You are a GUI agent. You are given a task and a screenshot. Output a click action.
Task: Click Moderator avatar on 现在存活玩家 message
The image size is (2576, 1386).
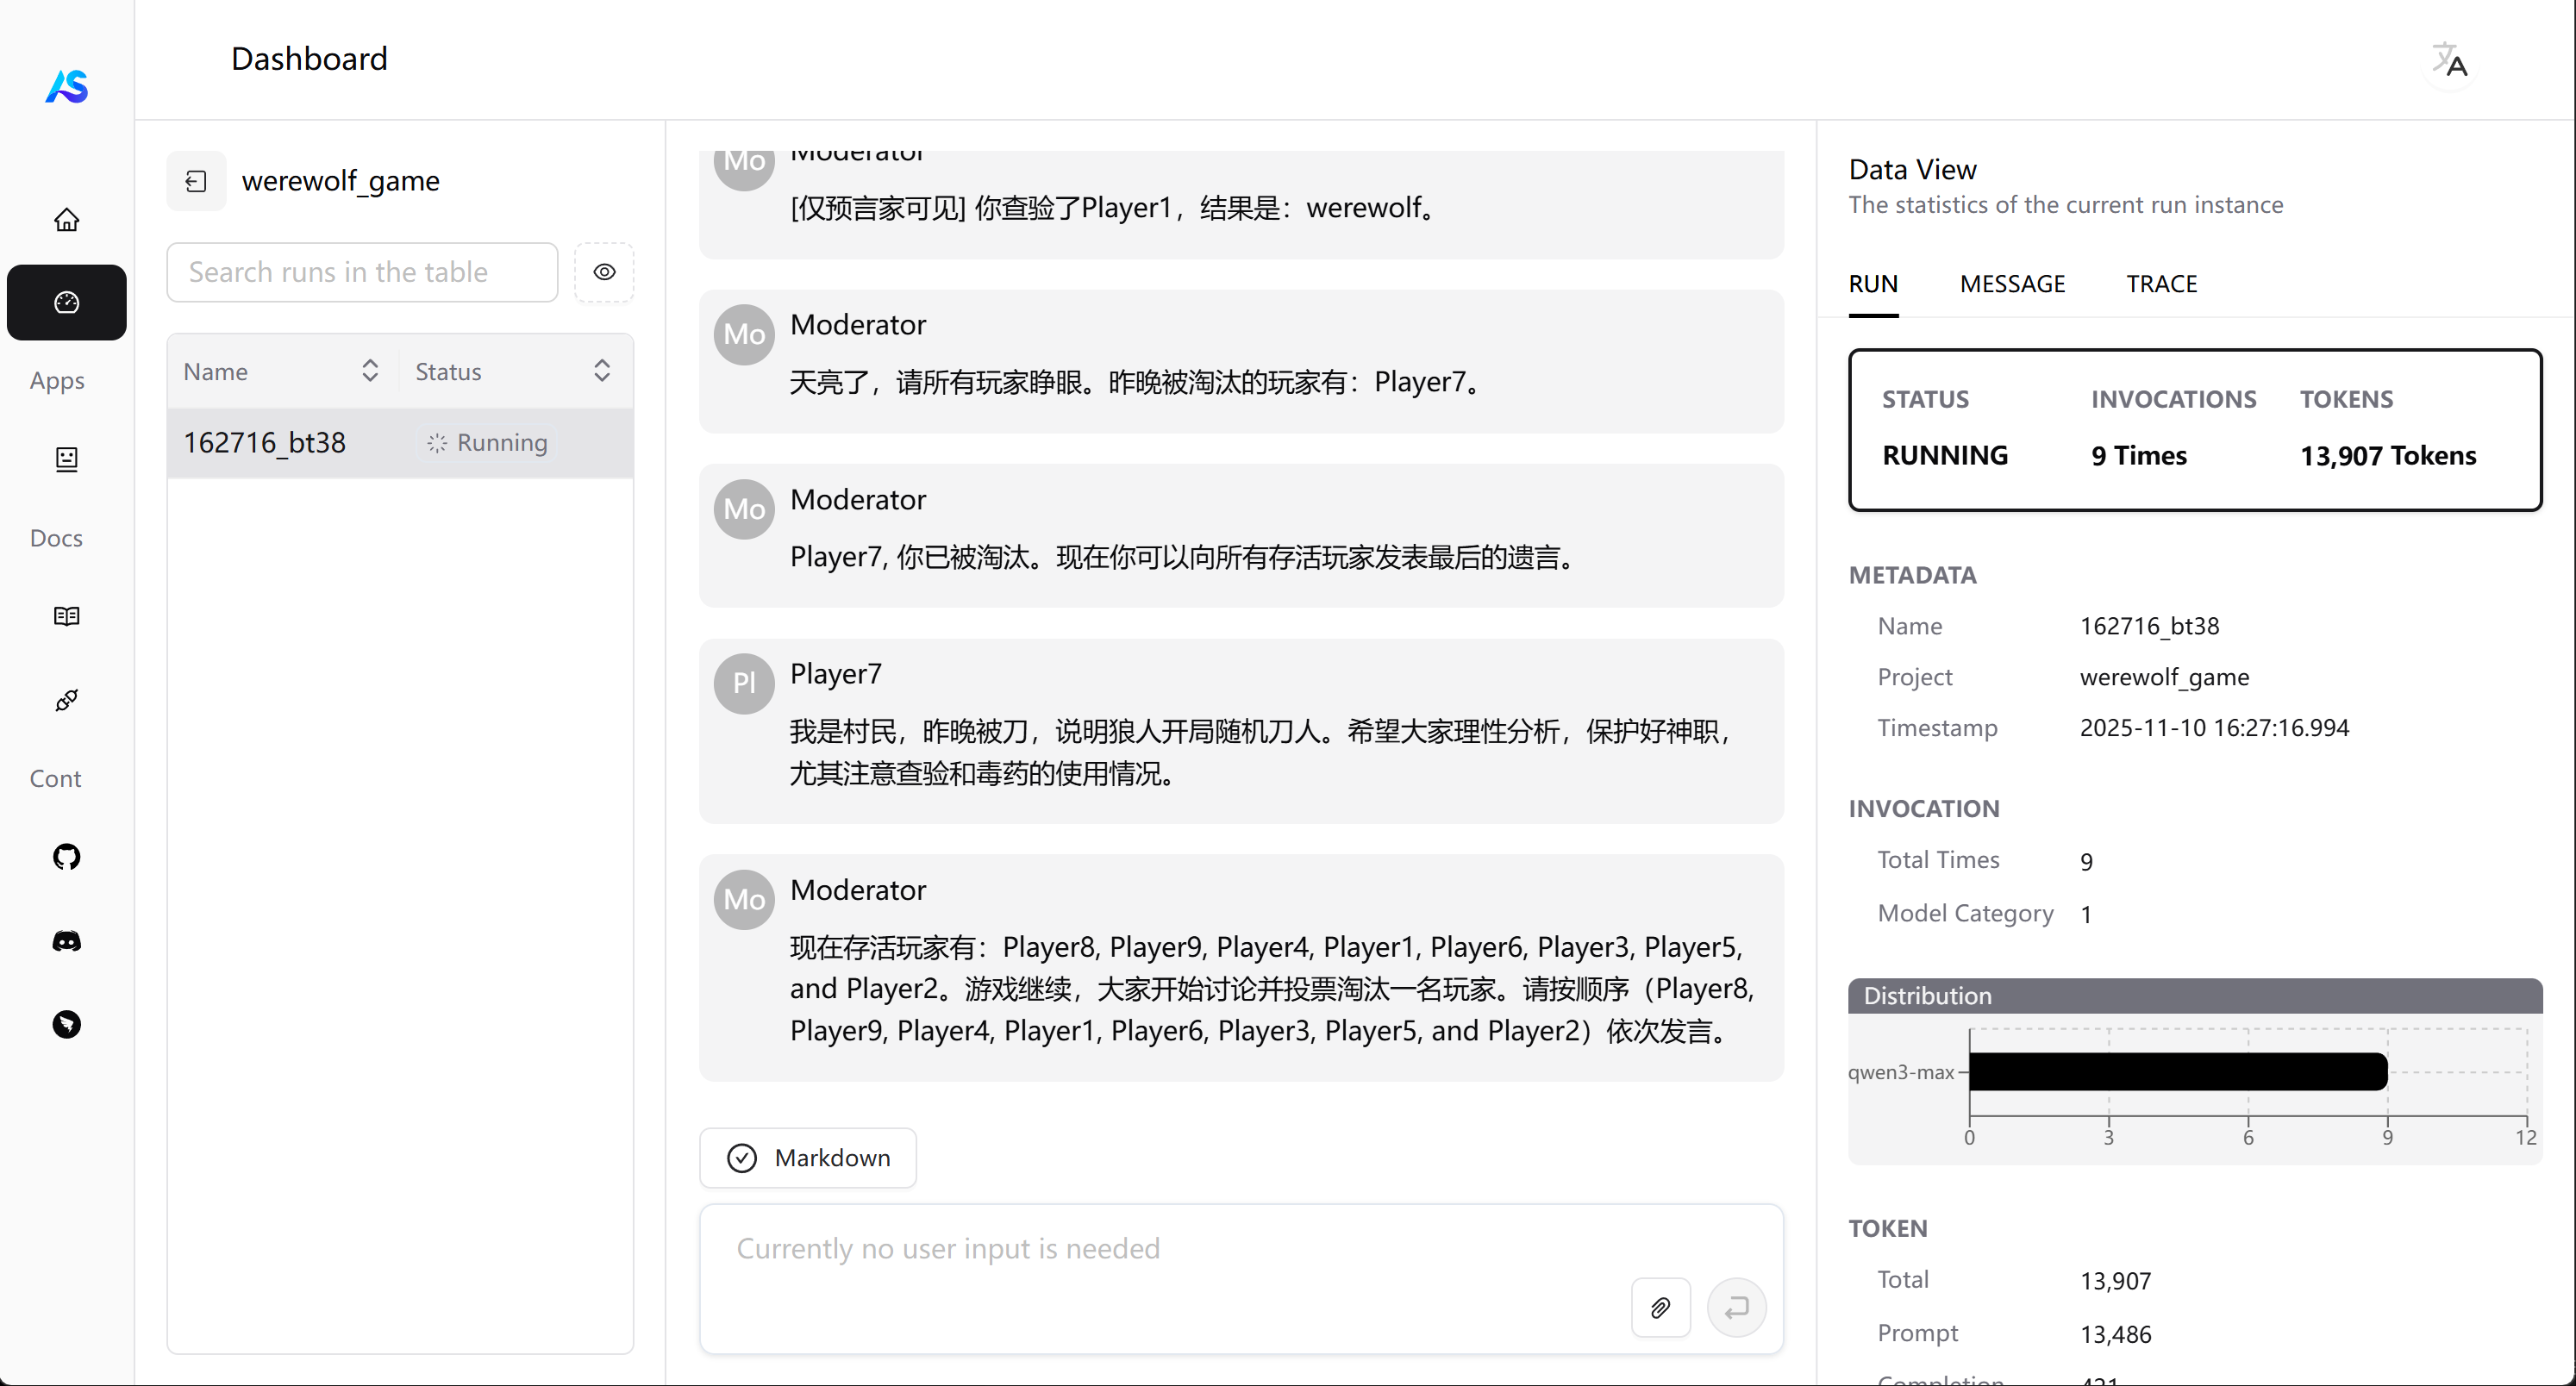[744, 899]
